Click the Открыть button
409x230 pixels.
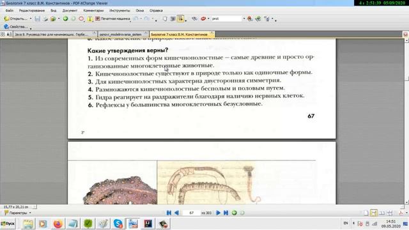pyautogui.click(x=15, y=19)
